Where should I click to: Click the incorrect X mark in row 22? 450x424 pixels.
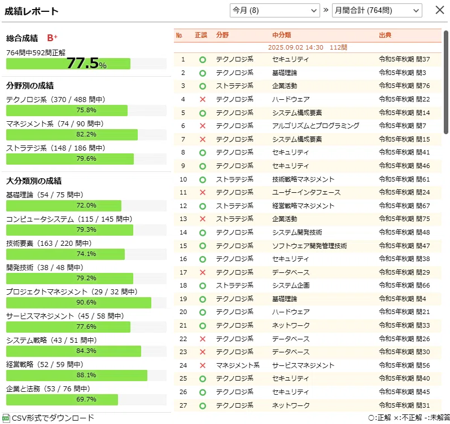click(x=203, y=339)
